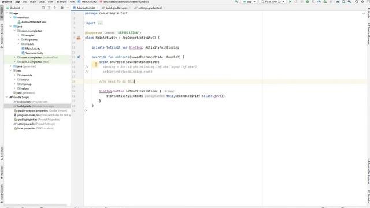
Task: Collapse the Gradle Scripts node
Action: tap(7, 97)
